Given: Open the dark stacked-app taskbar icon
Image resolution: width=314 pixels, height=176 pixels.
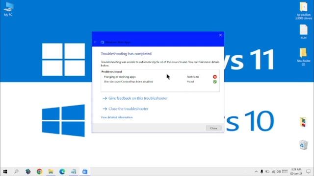Looking at the screenshot, I should tap(28, 172).
